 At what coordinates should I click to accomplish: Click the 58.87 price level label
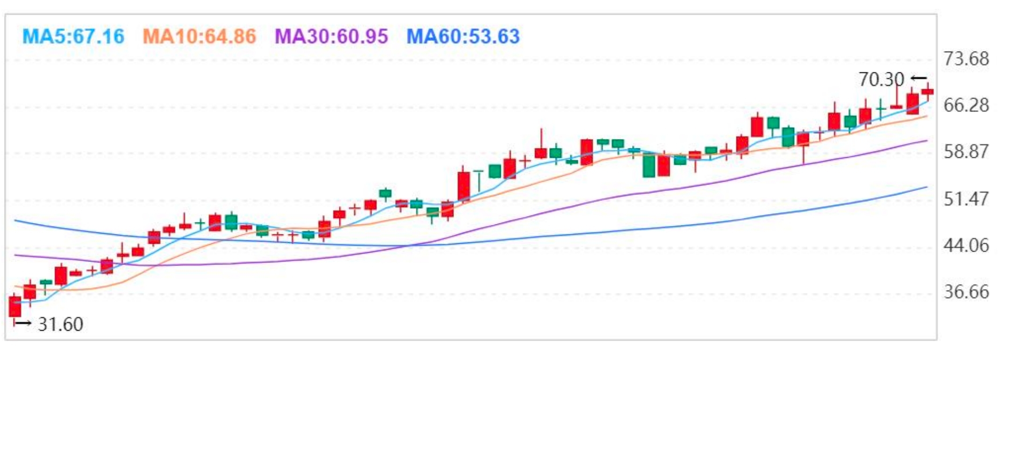966,152
